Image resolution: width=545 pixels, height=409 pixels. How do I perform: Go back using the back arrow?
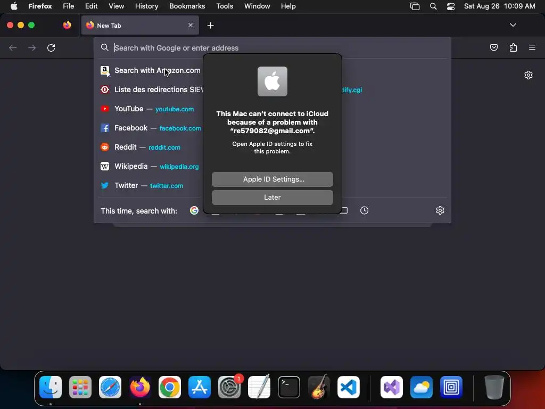tap(13, 47)
